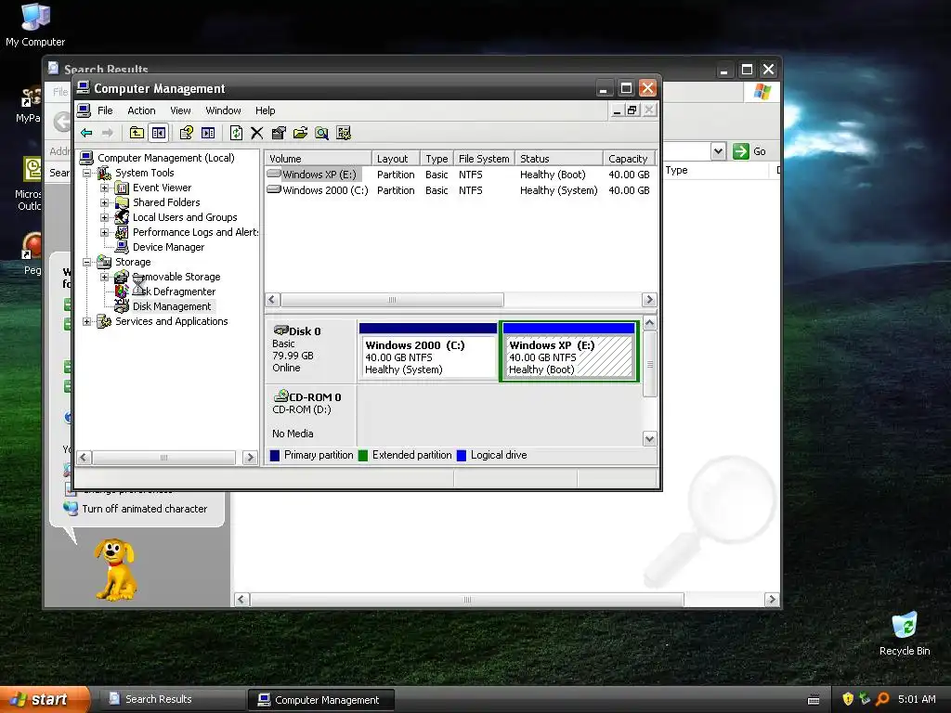Screen dimensions: 951x713
Task: Select the Windows XP (E:) volume row
Action: [x=460, y=175]
